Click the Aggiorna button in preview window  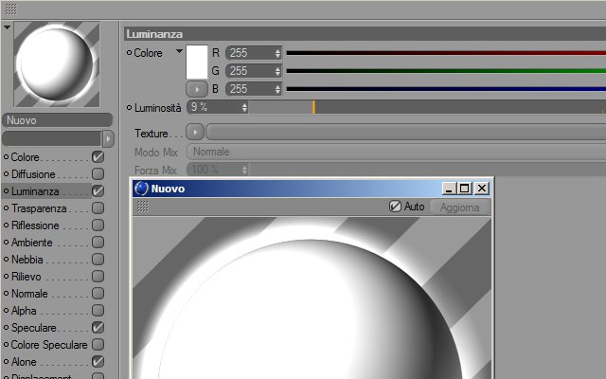tap(460, 208)
